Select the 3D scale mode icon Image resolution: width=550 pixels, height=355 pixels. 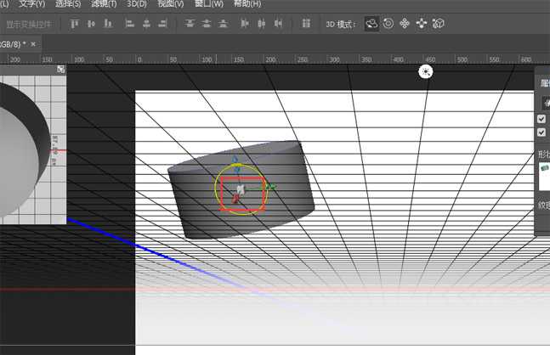click(x=439, y=24)
